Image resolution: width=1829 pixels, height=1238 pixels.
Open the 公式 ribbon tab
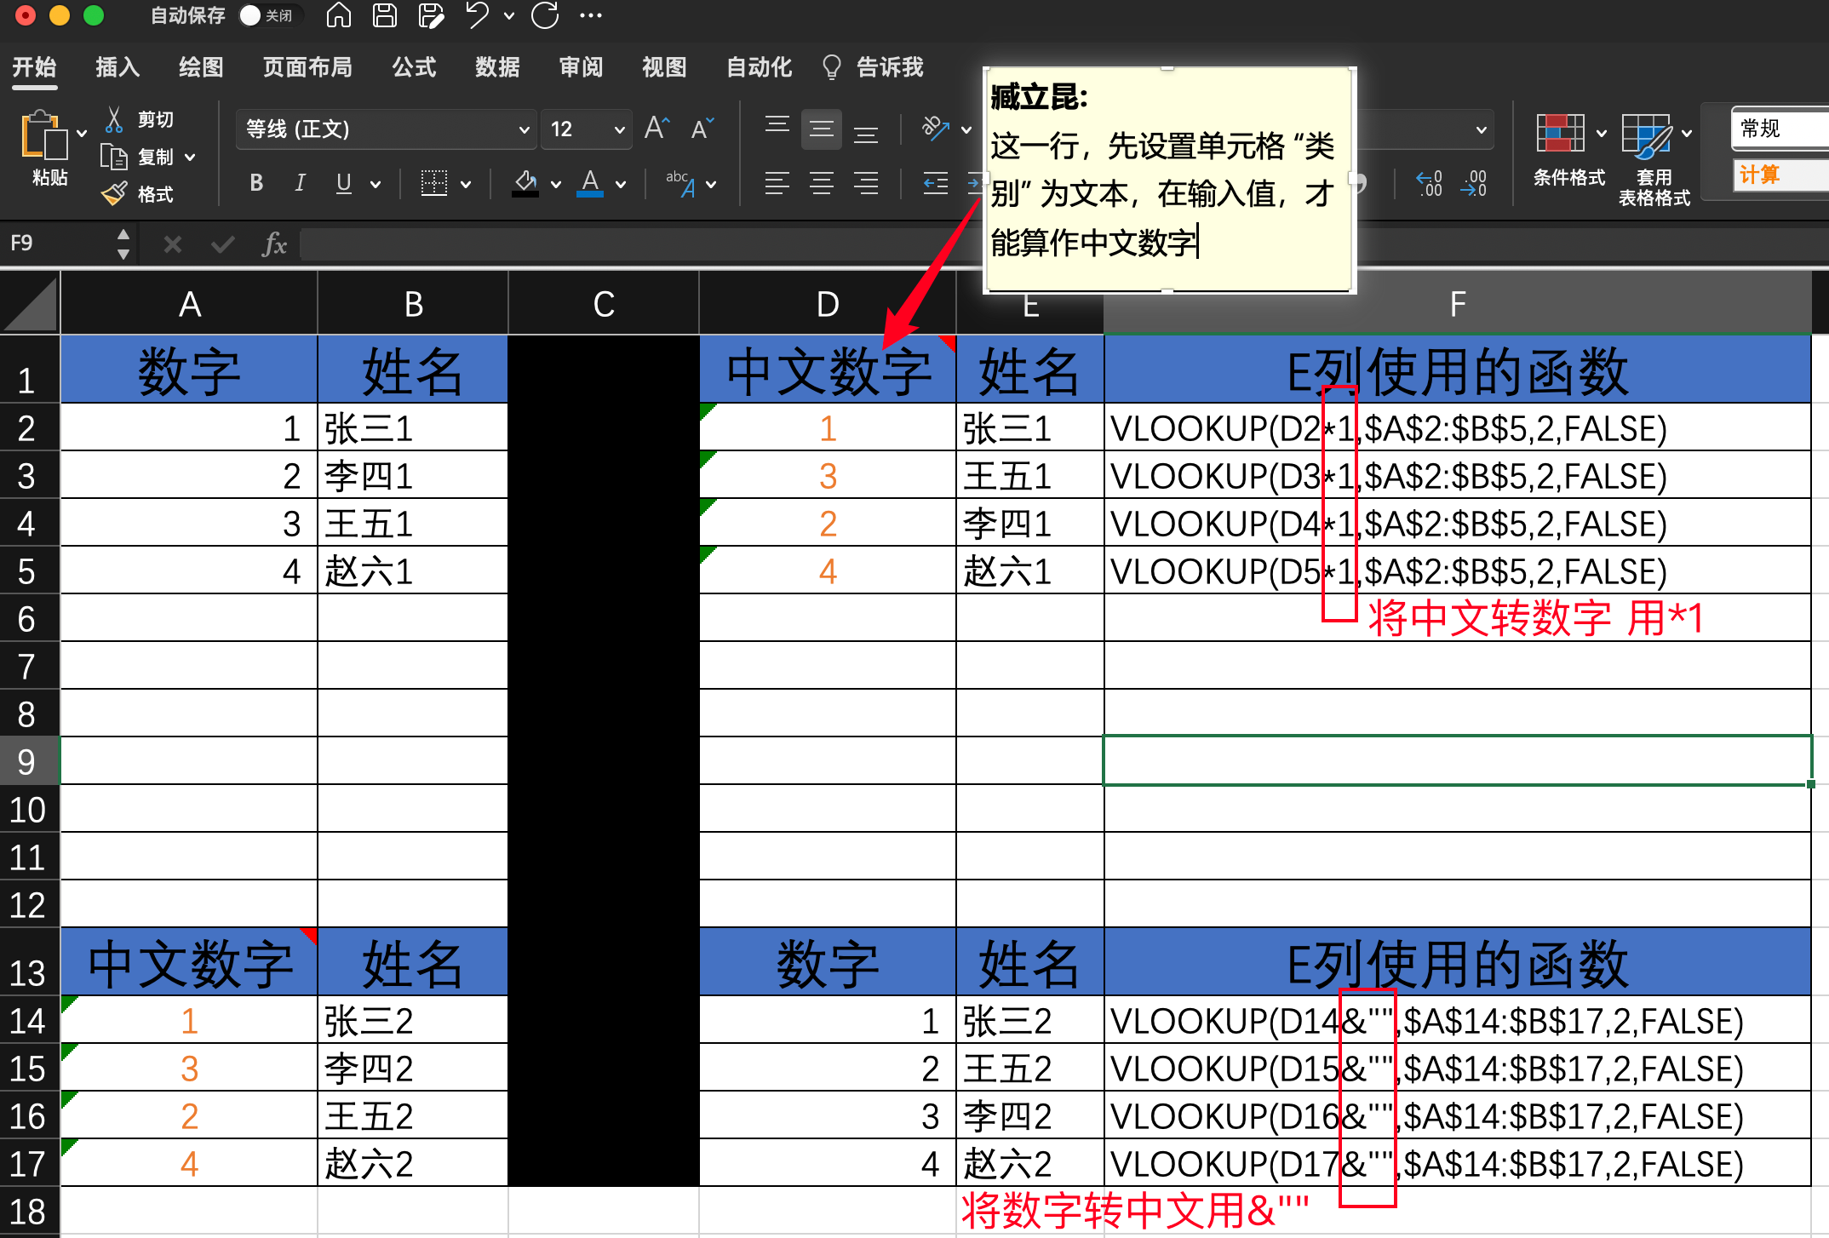pos(414,67)
